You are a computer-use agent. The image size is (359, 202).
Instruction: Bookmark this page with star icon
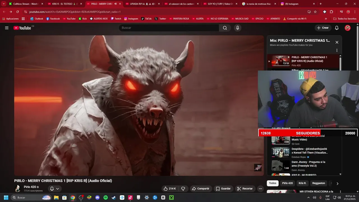click(315, 12)
